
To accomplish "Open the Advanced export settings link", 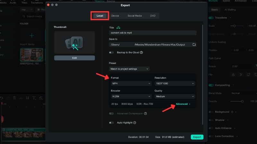I will (x=183, y=104).
